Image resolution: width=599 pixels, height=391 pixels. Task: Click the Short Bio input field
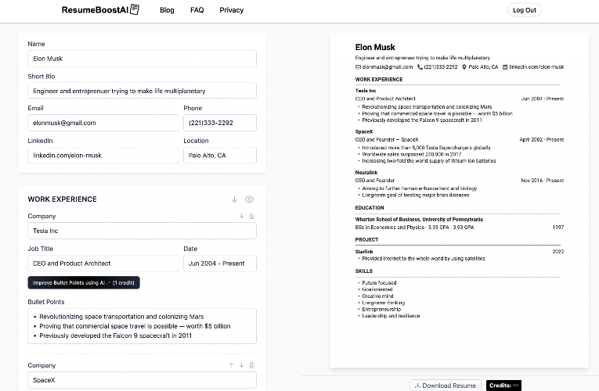[142, 91]
